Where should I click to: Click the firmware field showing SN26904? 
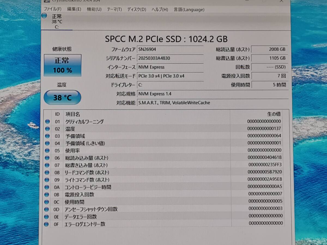tap(170, 49)
